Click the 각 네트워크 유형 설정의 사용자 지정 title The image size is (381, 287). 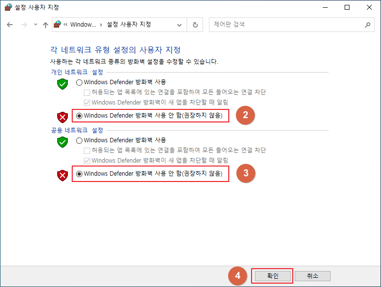[115, 50]
